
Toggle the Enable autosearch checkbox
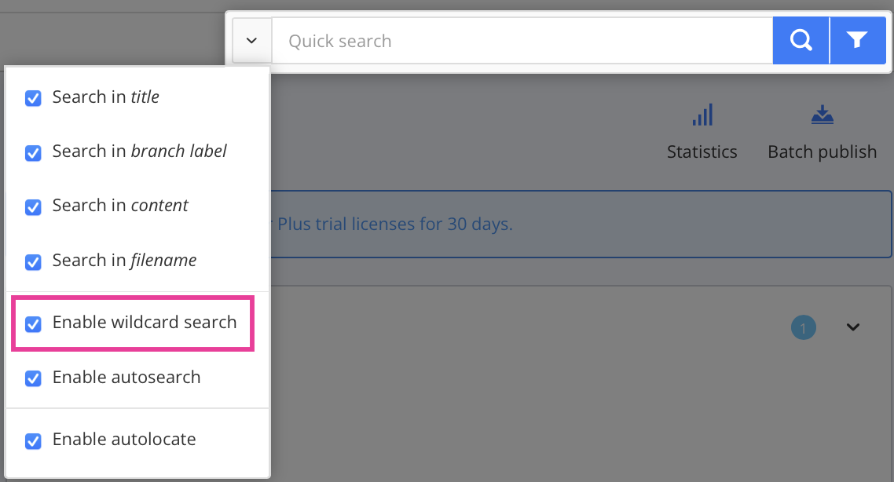click(x=33, y=378)
